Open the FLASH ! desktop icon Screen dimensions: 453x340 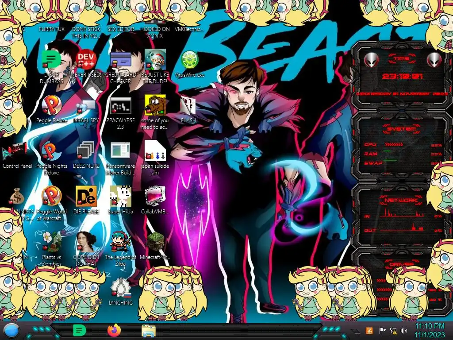pos(189,105)
